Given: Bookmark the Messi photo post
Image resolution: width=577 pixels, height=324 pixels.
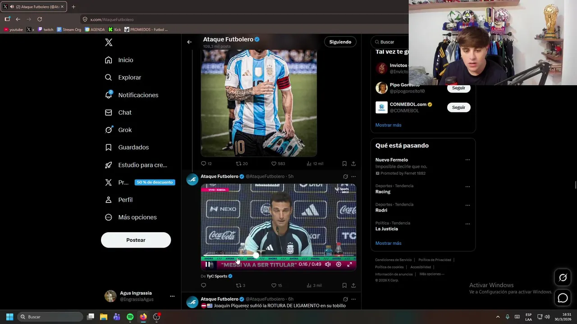Looking at the screenshot, I should coord(344,163).
